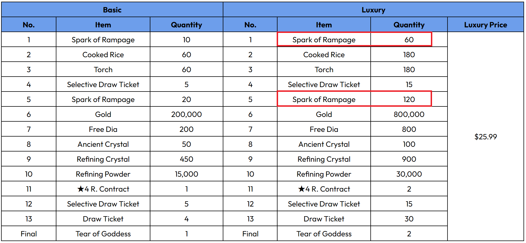Viewport: 526px width, 243px height.
Task: Select the Basic Refining Powder 15,000 cell
Action: 186,174
